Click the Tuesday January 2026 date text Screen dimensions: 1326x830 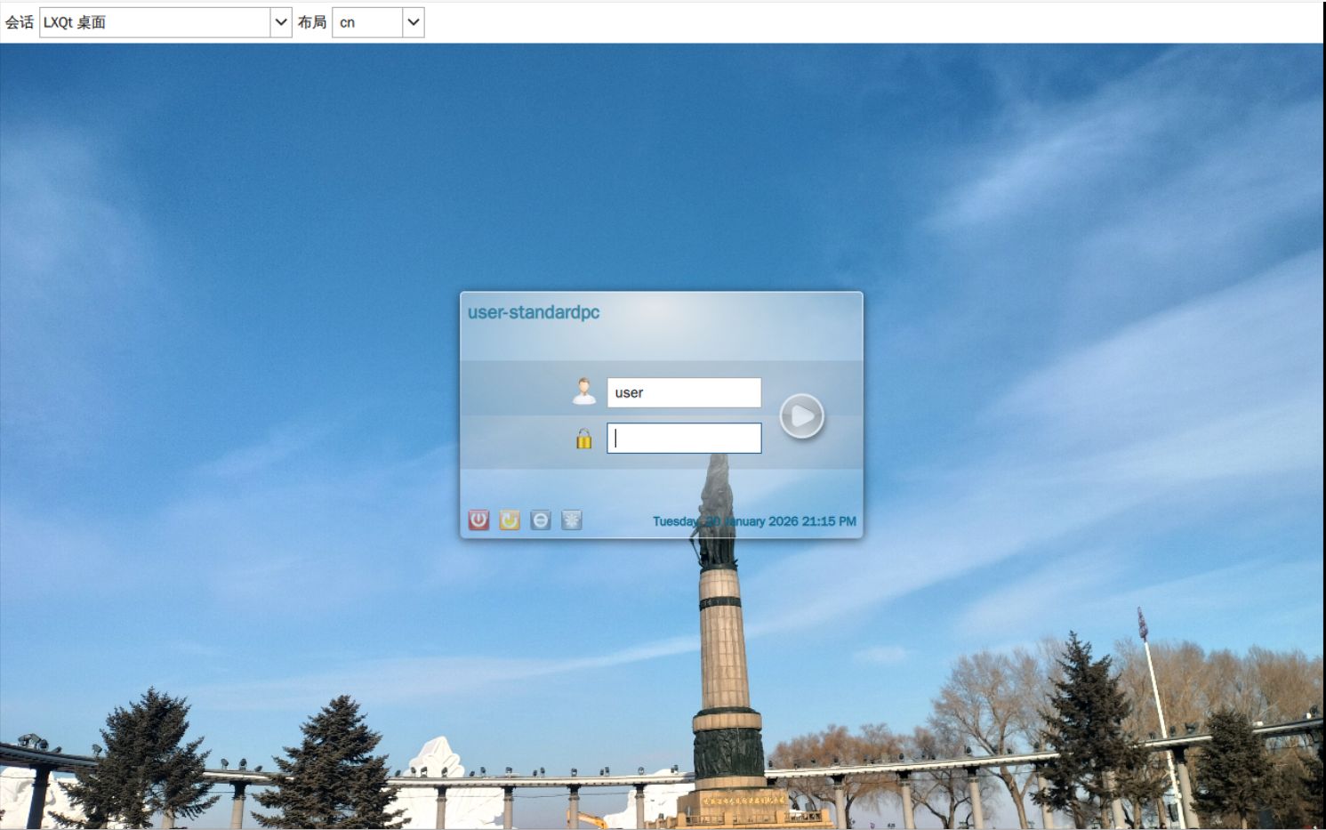pyautogui.click(x=754, y=521)
